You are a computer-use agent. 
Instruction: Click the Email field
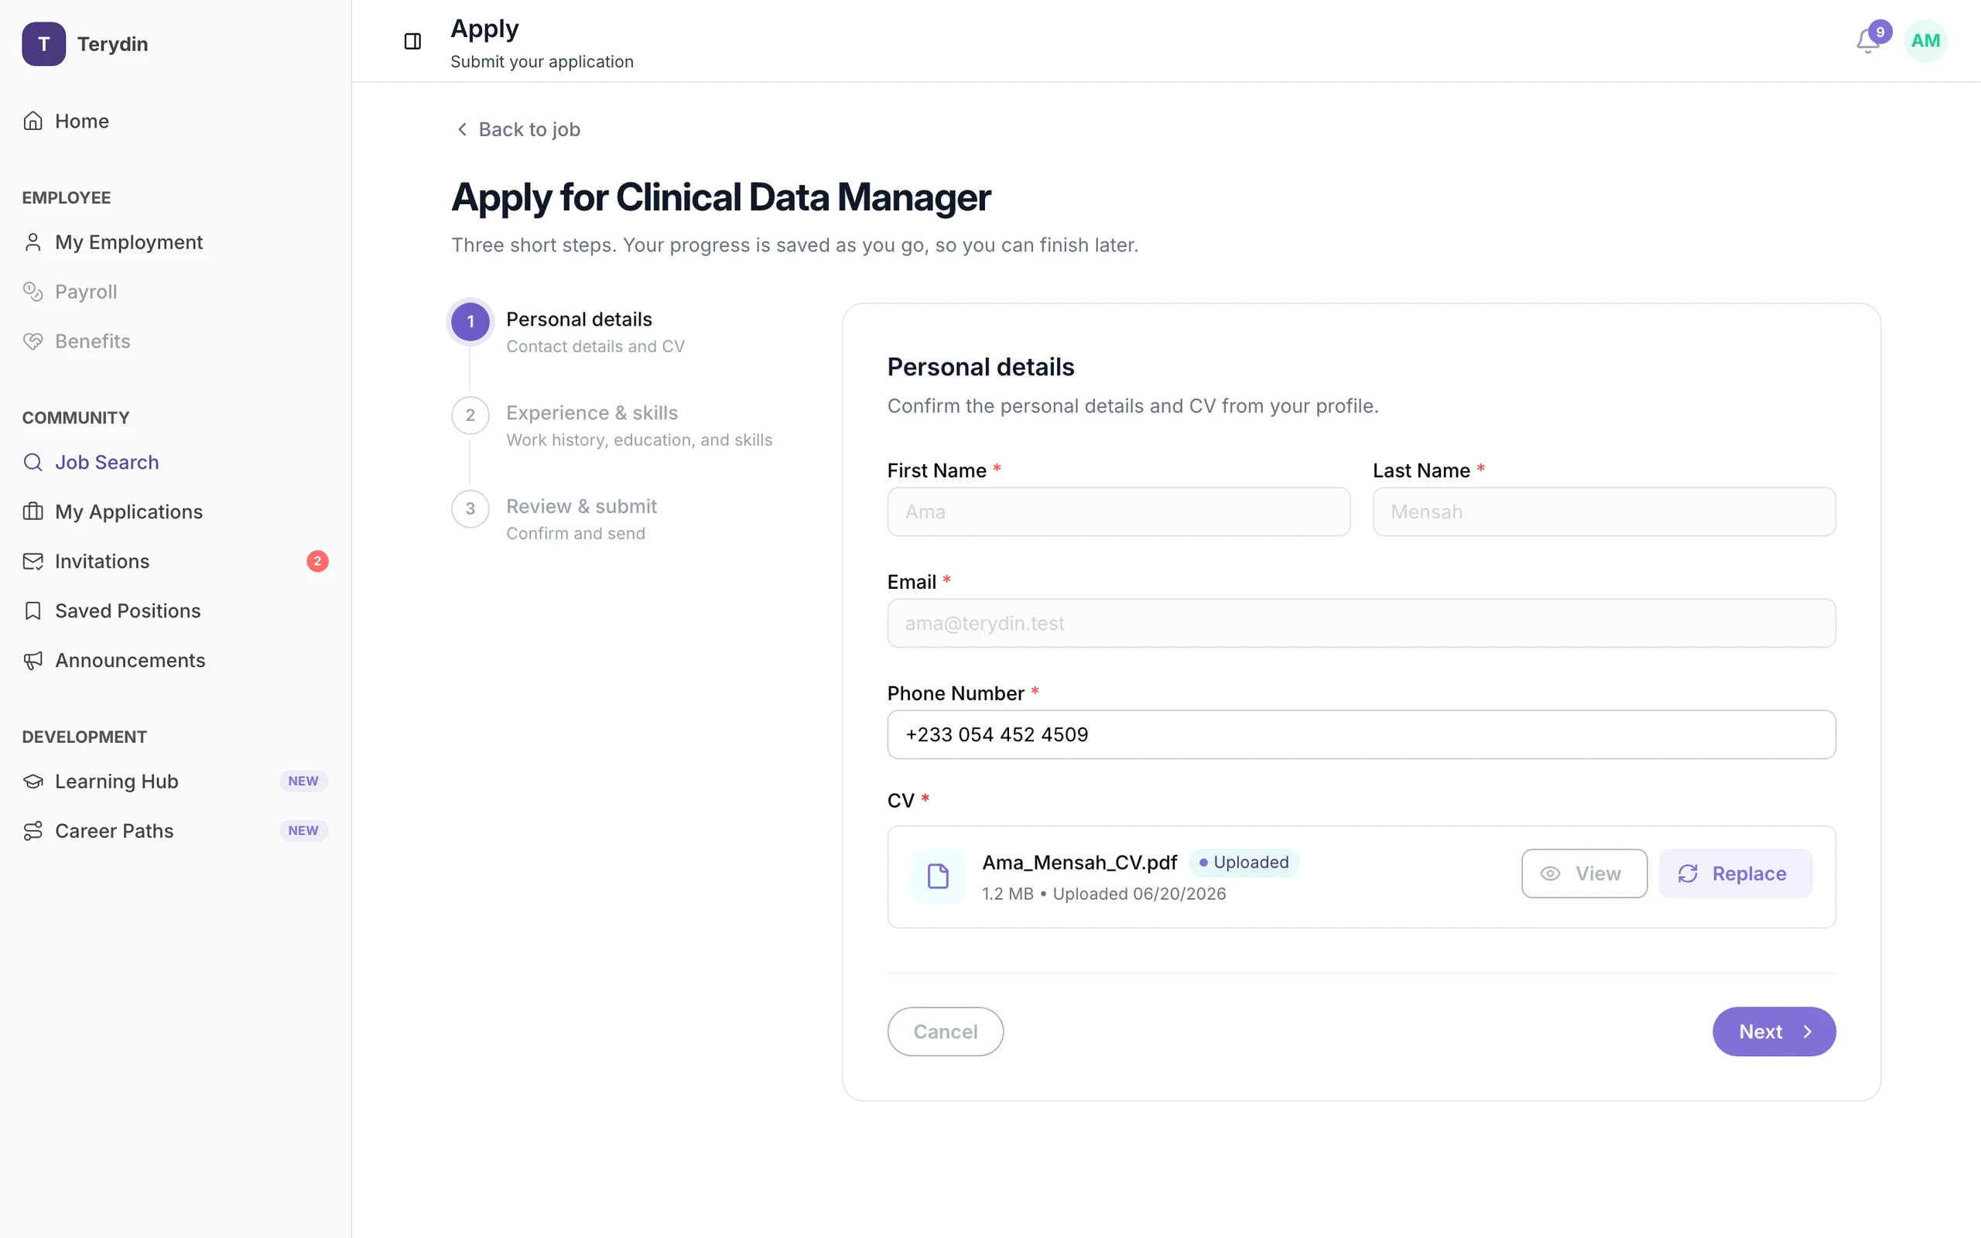1361,623
